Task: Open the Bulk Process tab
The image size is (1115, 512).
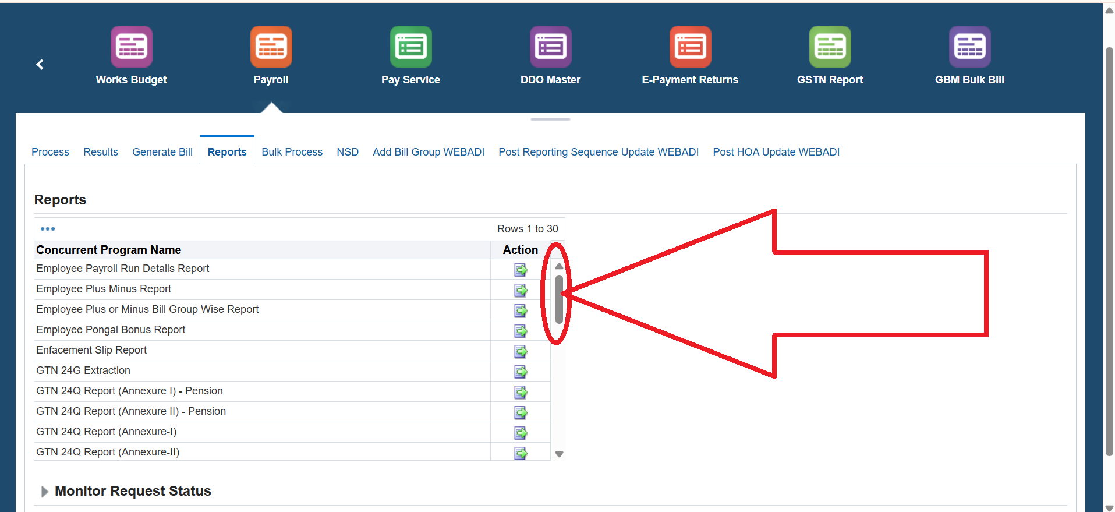Action: 292,152
